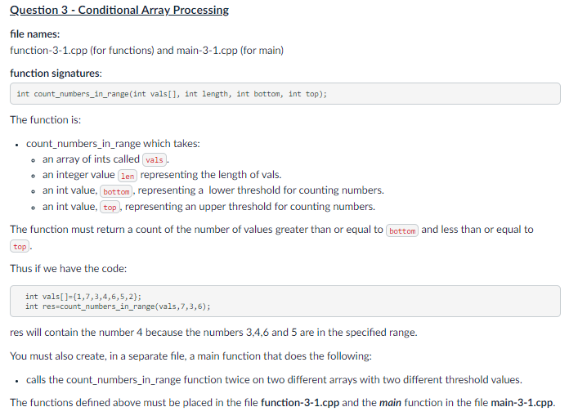This screenshot has height=416, width=578.
Task: Click the text 'Thus if we have the code:'
Action: [68, 269]
